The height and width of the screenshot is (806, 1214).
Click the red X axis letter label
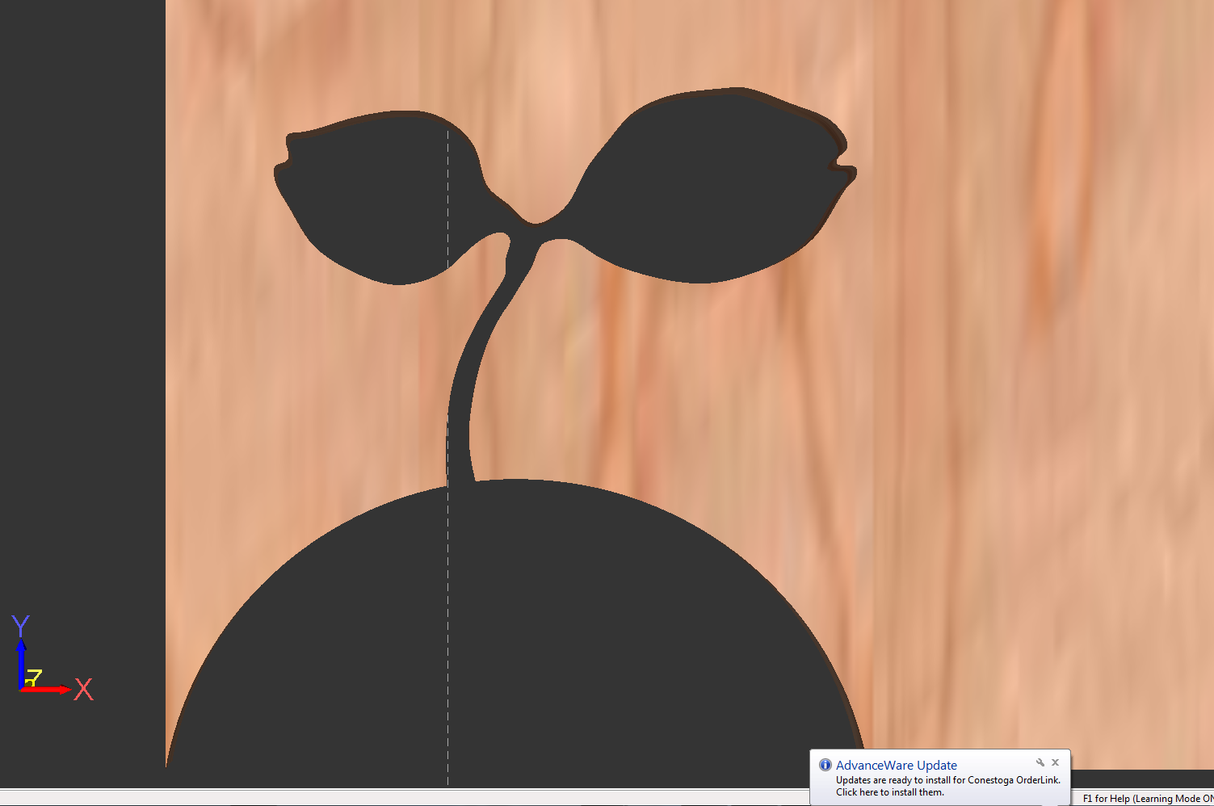coord(83,690)
